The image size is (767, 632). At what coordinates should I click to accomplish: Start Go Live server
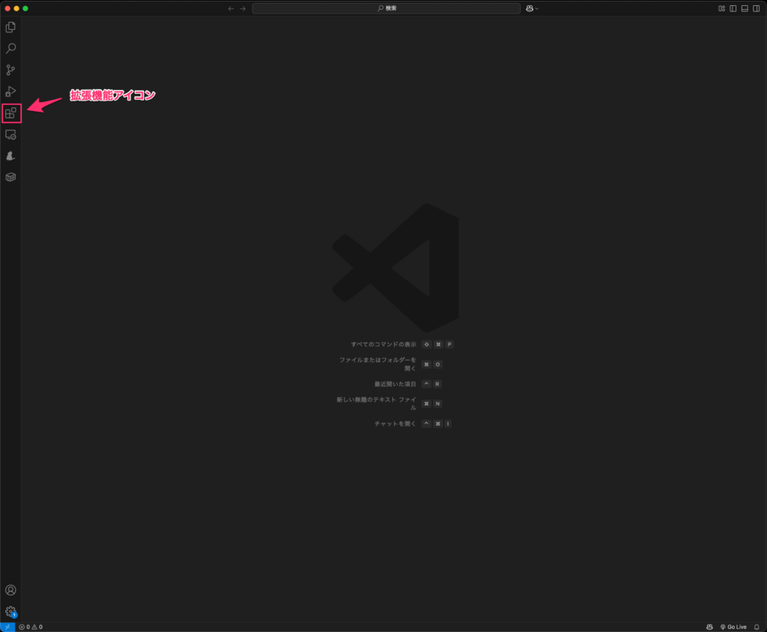tap(733, 627)
